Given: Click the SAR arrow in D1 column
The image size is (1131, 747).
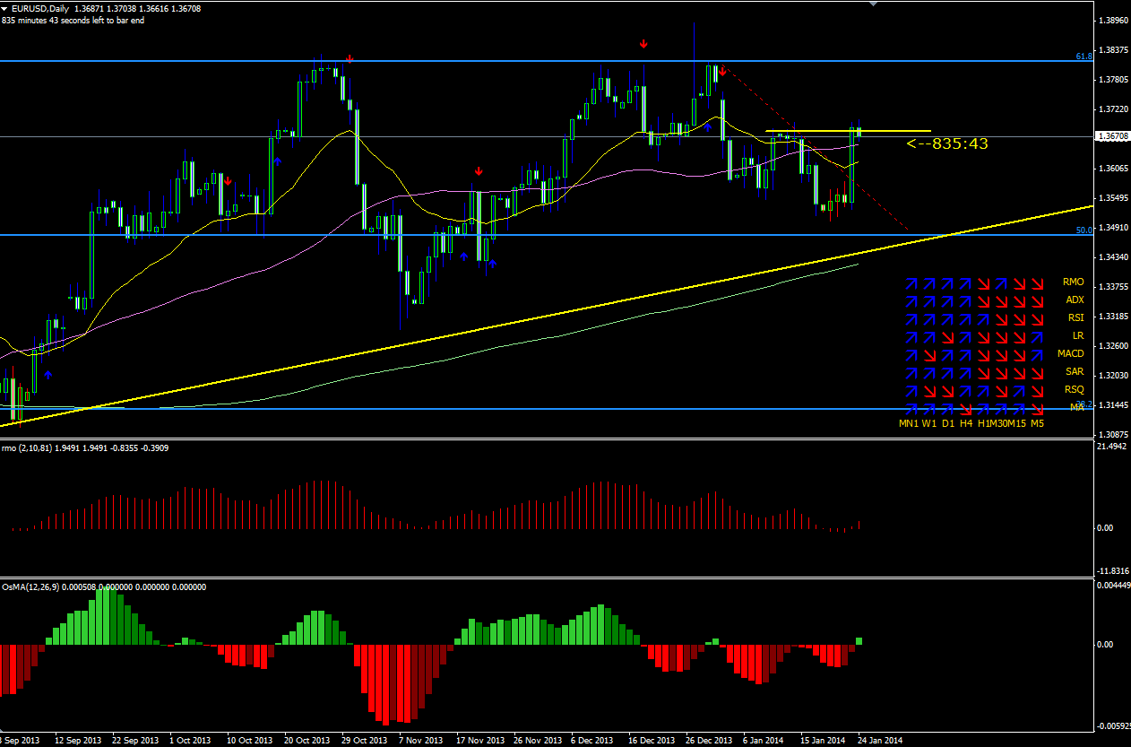Looking at the screenshot, I should pyautogui.click(x=947, y=373).
